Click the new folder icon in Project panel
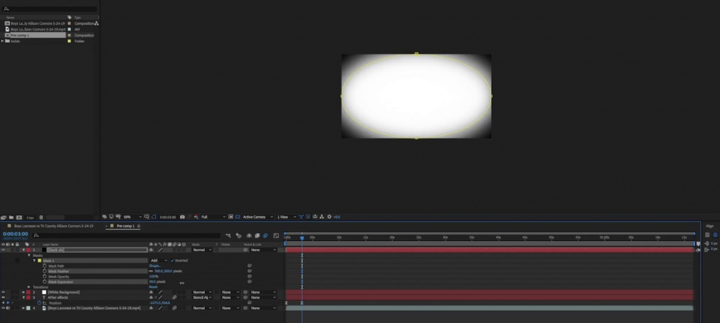 (x=11, y=217)
